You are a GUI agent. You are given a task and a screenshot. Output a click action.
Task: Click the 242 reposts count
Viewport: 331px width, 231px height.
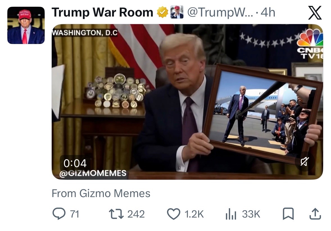pos(136,214)
